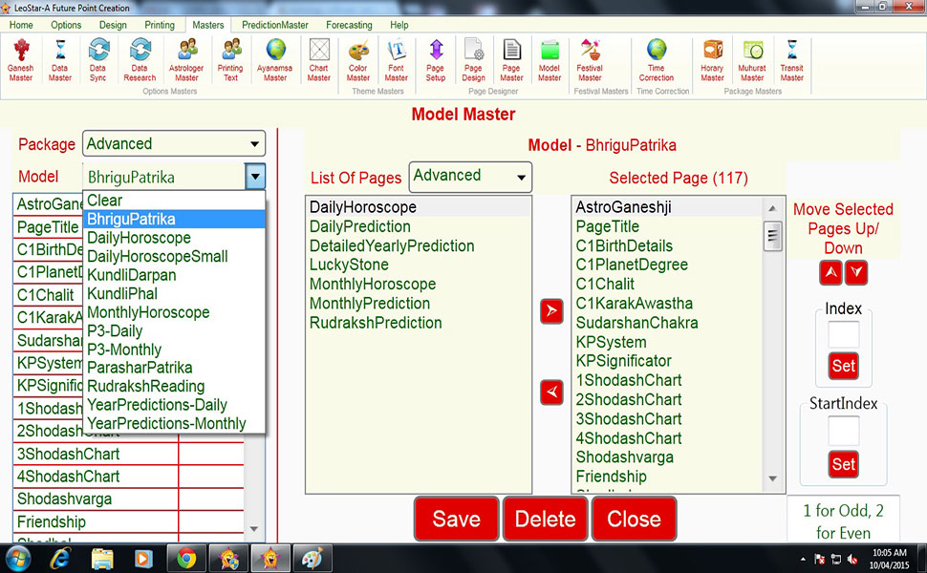
Task: Open Page Master
Action: [512, 60]
